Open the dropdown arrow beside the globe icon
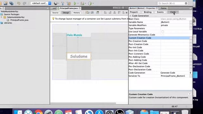Viewport: 203px width, 114px height. click(58, 3)
